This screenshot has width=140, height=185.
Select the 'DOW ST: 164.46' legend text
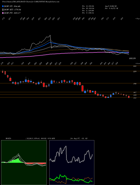12,6
